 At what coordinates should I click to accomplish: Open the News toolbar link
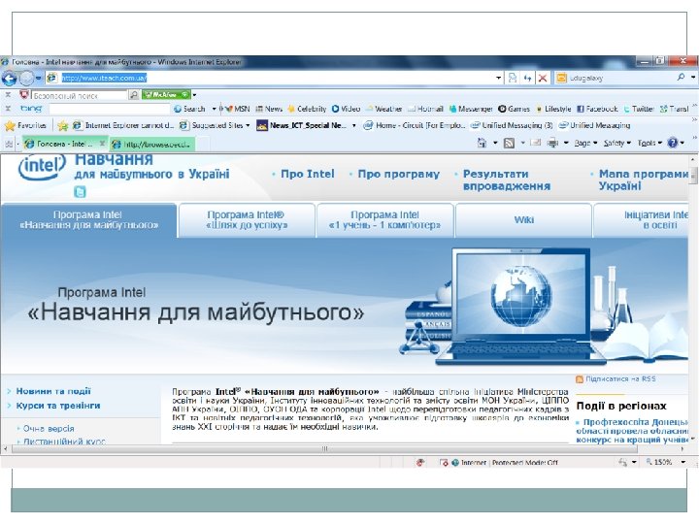(269, 109)
